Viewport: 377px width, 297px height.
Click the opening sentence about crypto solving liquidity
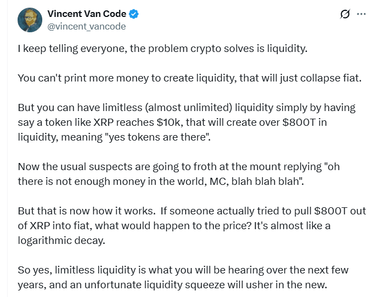162,49
